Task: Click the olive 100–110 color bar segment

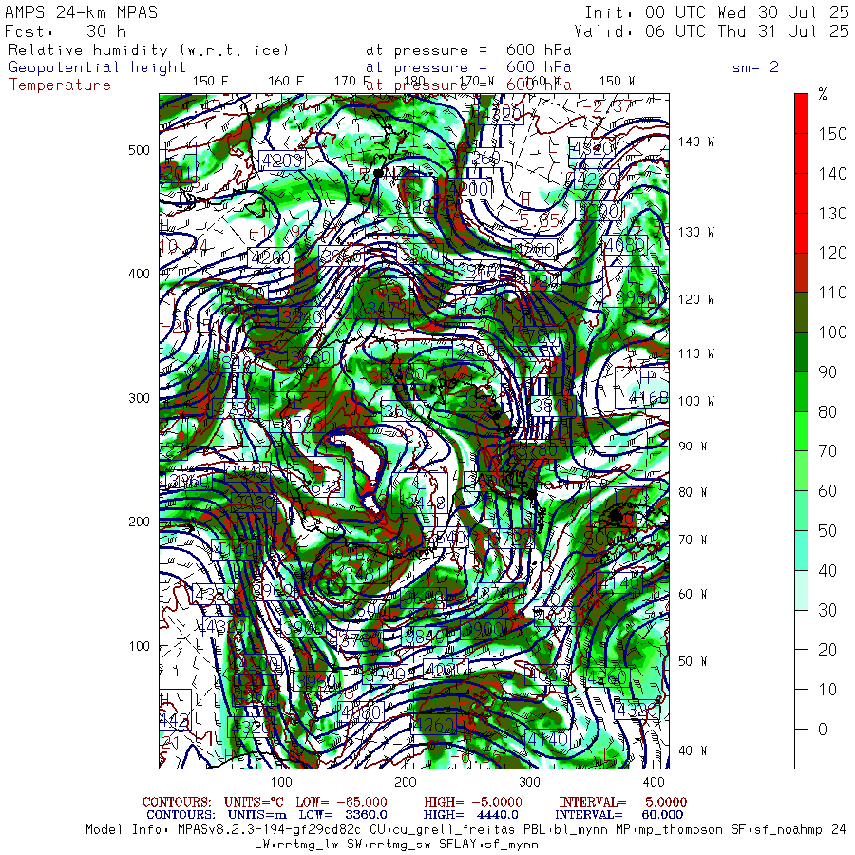Action: click(801, 313)
